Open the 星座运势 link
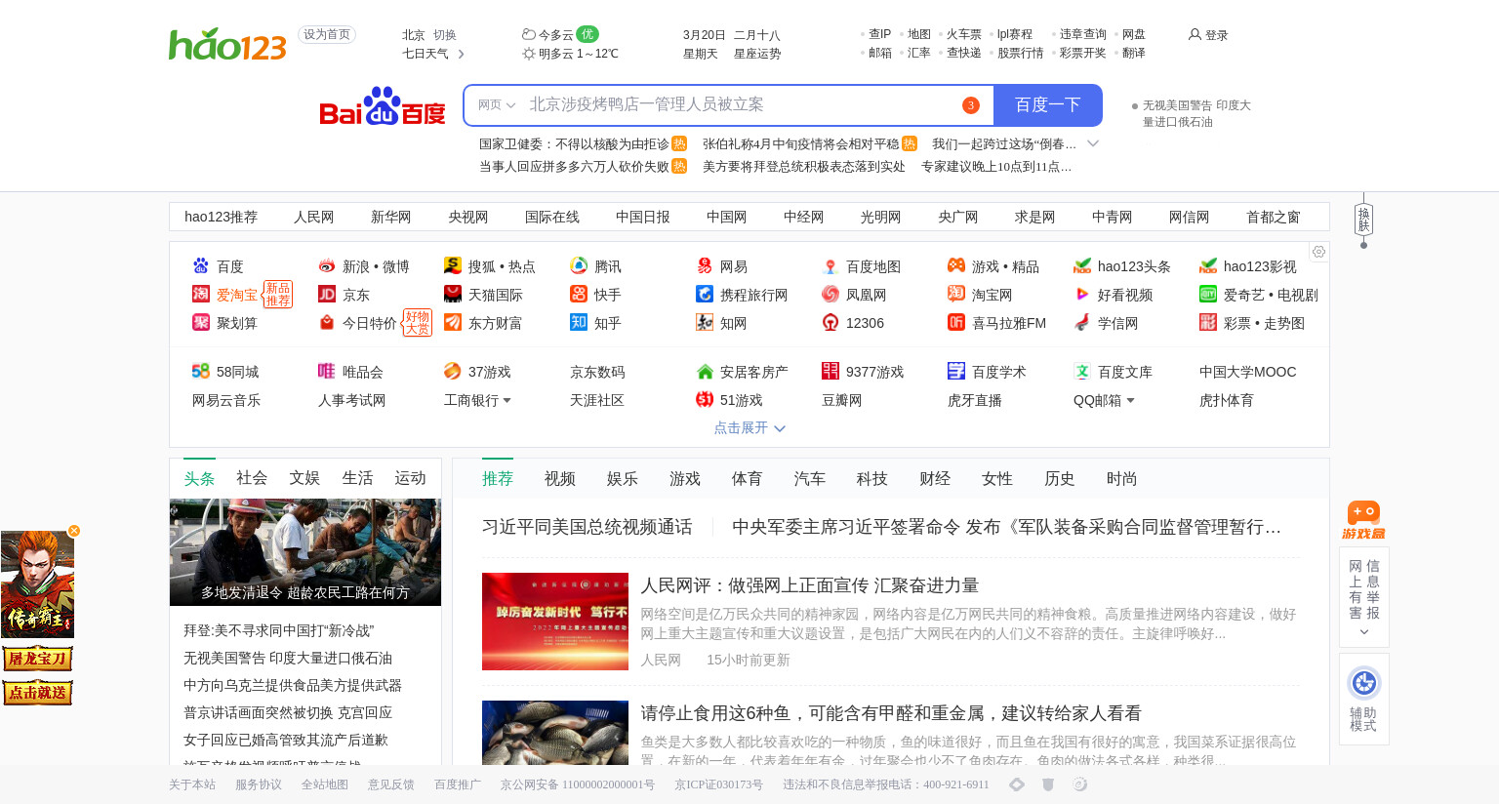This screenshot has height=804, width=1499. pyautogui.click(x=757, y=54)
